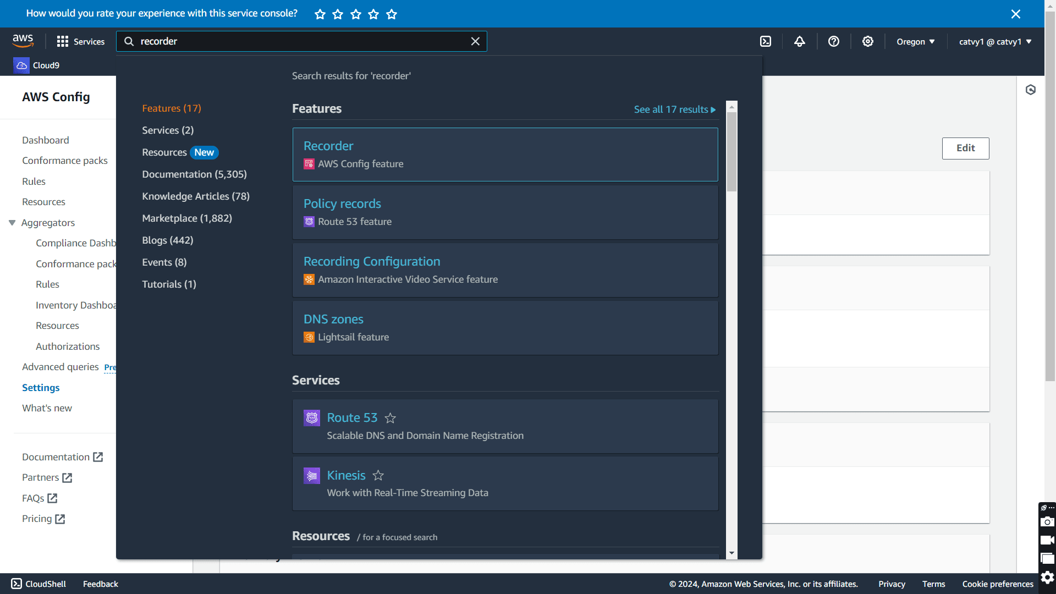Dismiss the rating banner
Screen dimensions: 1056x594
[1016, 14]
